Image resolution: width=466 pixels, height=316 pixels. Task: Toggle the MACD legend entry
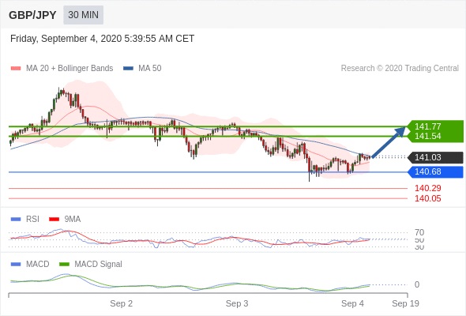click(30, 264)
